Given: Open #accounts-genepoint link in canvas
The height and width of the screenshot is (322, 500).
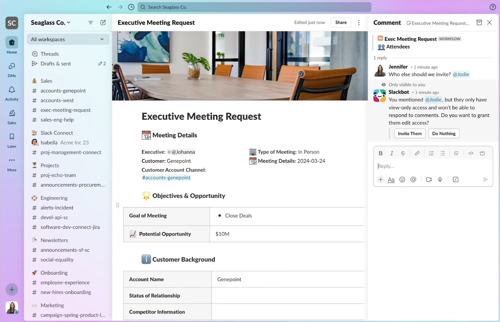Looking at the screenshot, I should (x=166, y=178).
